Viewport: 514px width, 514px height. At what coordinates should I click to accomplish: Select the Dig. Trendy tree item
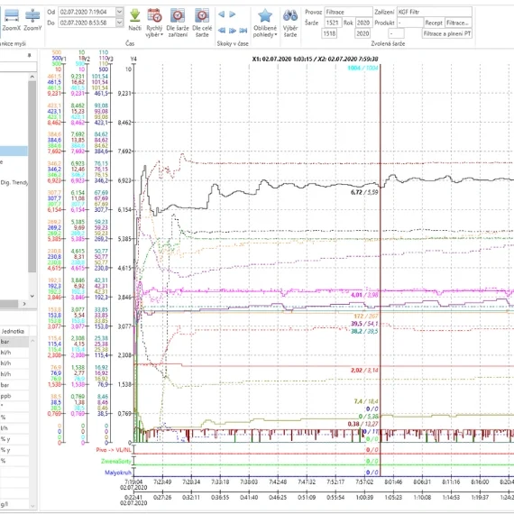point(14,182)
